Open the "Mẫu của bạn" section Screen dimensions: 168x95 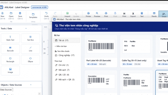pyautogui.click(x=61, y=46)
